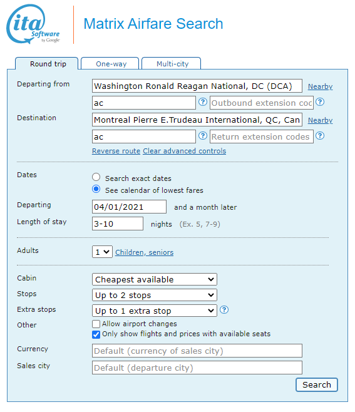Uncheck Only show flights with available seats
Screen dimensions: 355x412
pos(96,334)
